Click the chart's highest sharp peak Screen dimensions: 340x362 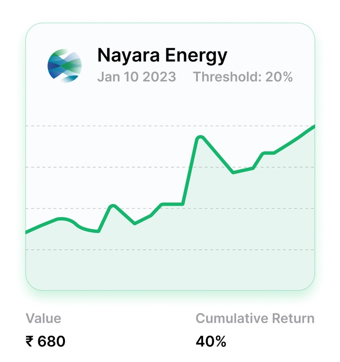(x=200, y=137)
